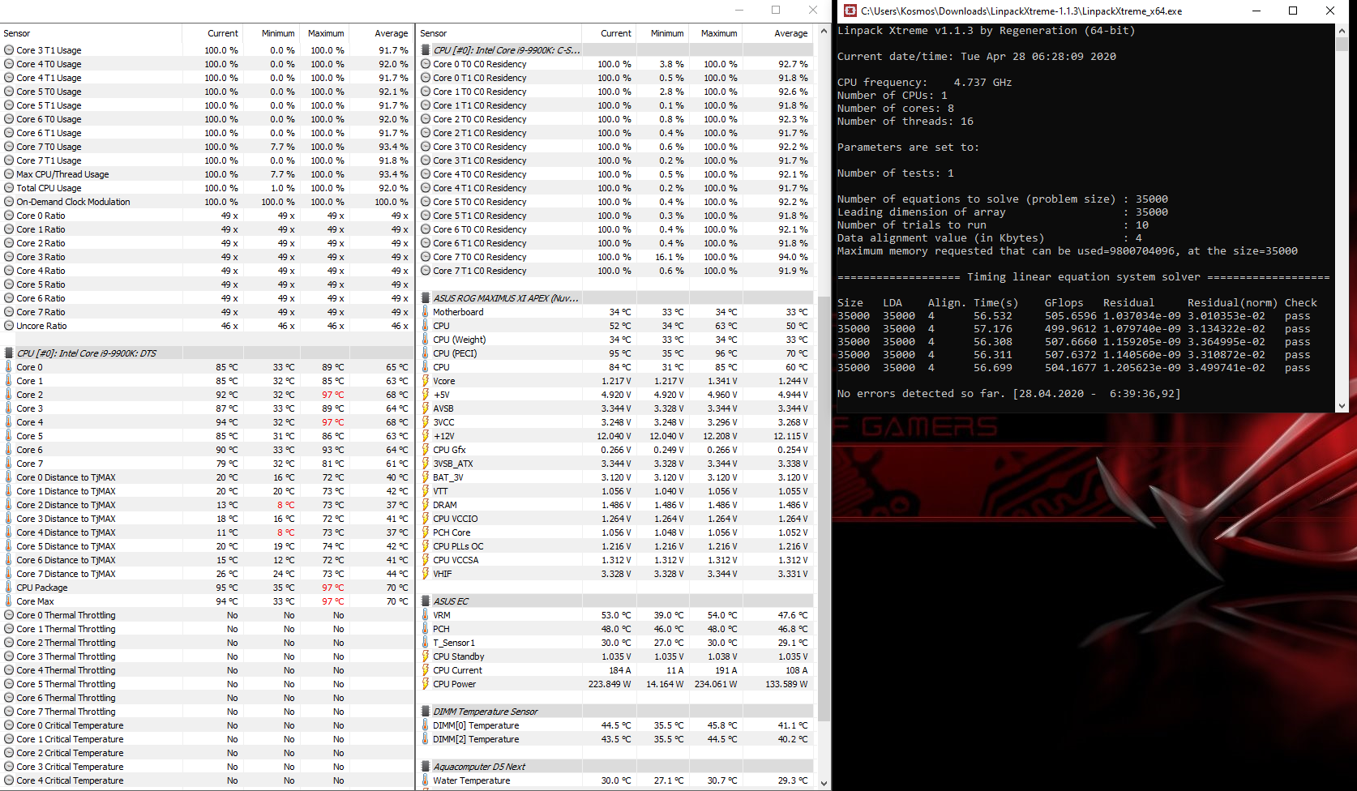Click the CPU Power lightning icon
Image resolution: width=1357 pixels, height=791 pixels.
[426, 684]
